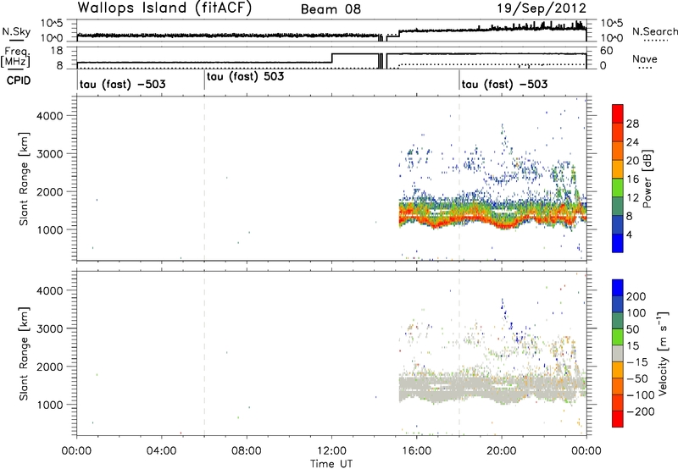Click the '16:00' time axis label

click(416, 451)
